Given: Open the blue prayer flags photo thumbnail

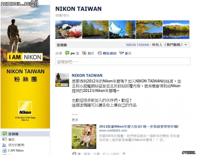Looking at the screenshot, I should 122,30.
